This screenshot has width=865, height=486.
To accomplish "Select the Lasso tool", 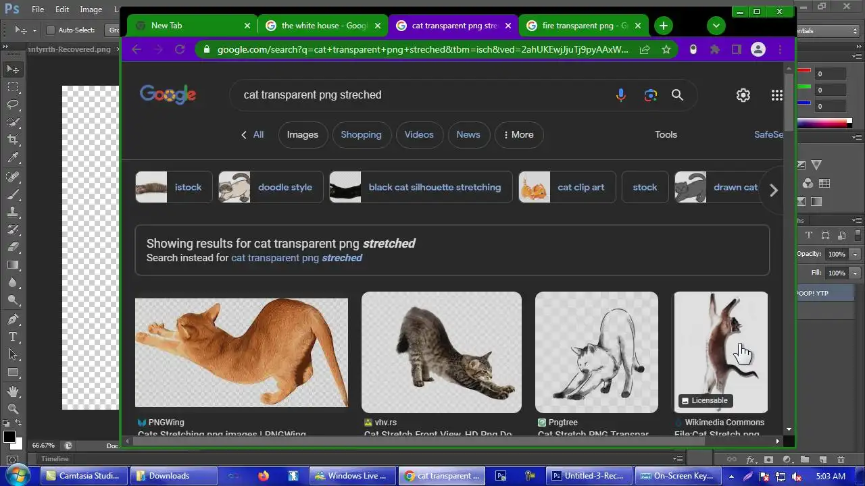I will 13,105.
